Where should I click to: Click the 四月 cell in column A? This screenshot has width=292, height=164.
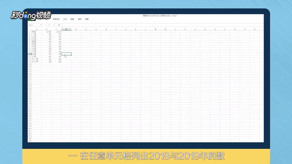[x=37, y=42]
